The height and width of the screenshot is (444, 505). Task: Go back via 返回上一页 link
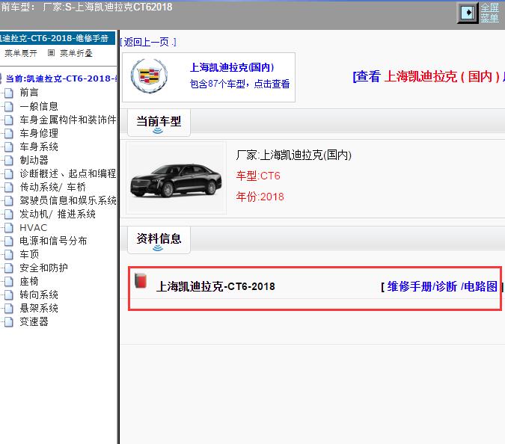[x=148, y=42]
